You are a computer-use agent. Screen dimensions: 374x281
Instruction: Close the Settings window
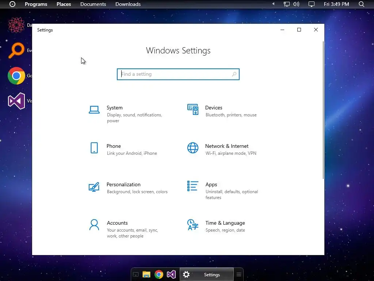pos(316,30)
